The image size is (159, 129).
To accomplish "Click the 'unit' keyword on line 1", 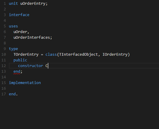I will point(13,4).
